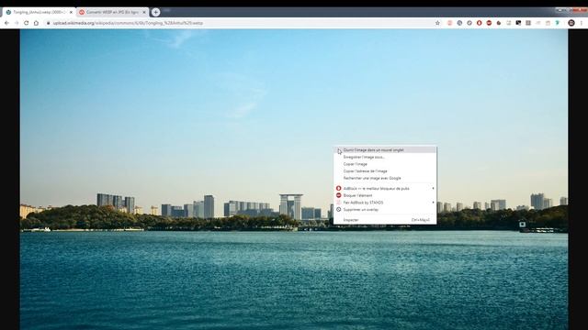Open the red AdBlock hand extension icon
This screenshot has height=330, width=588.
(480, 23)
